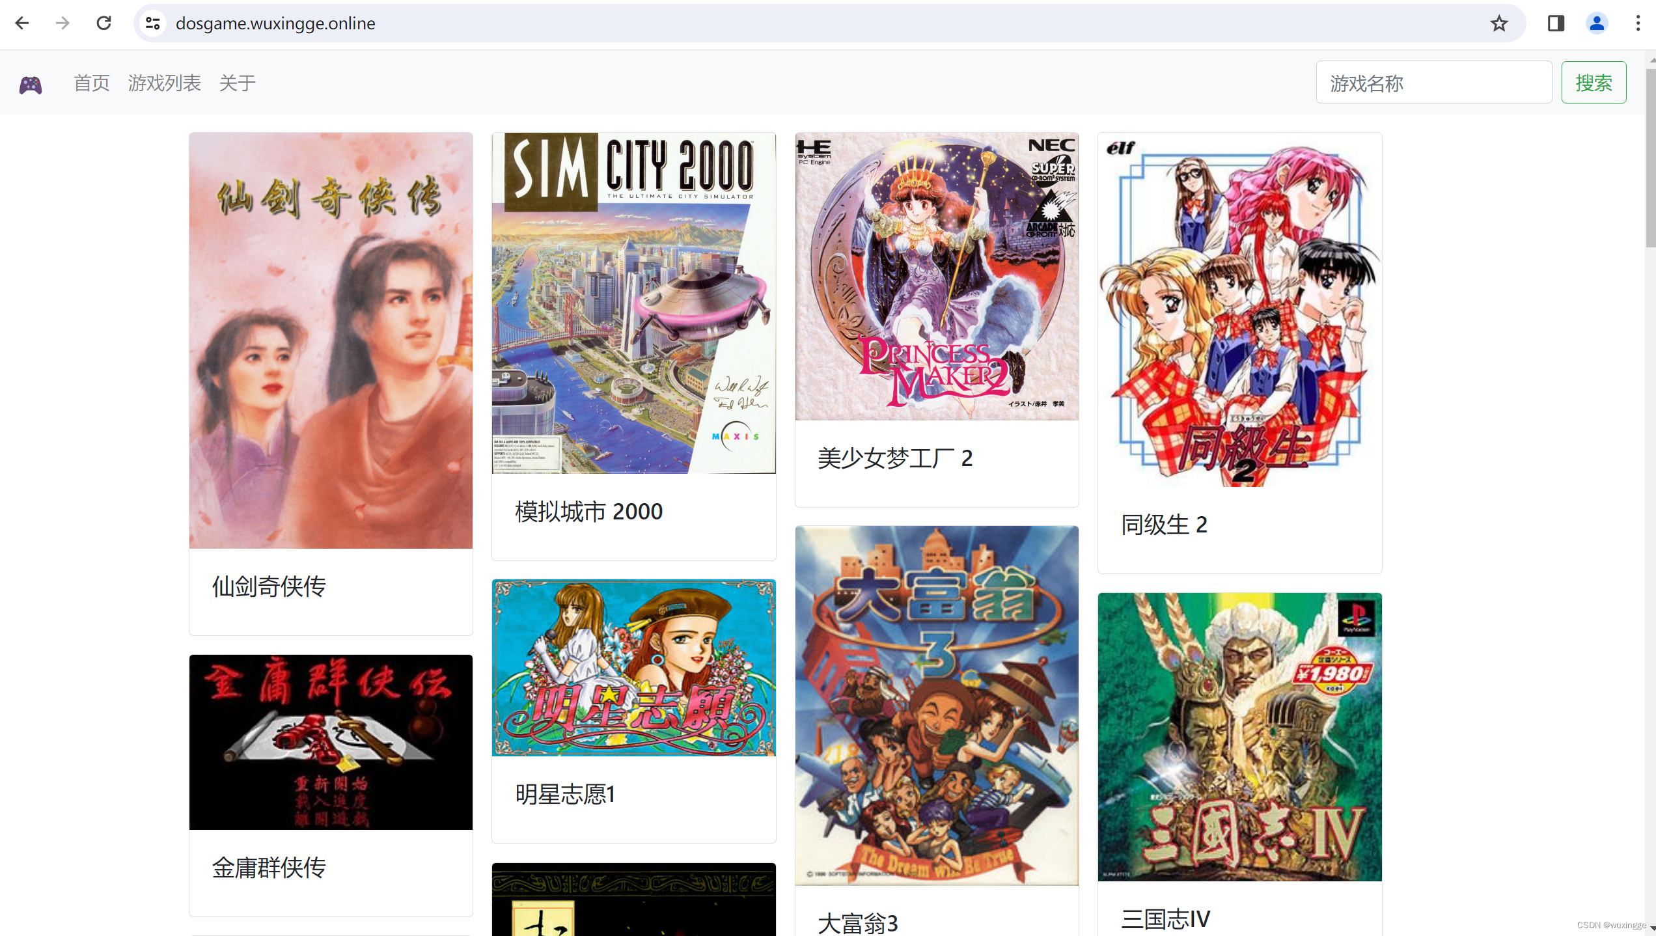Image resolution: width=1656 pixels, height=936 pixels.
Task: Open 同级生 2 cover image
Action: coord(1239,310)
